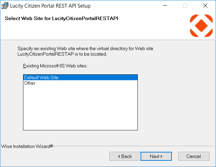Viewport: 216px width, 167px height.
Task: Click the greyed-out maximize button
Action: [185, 6]
